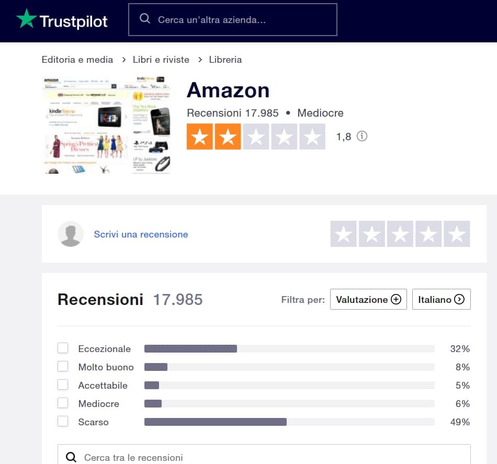Click the search magnifier icon in header
The height and width of the screenshot is (464, 497).
[x=145, y=19]
